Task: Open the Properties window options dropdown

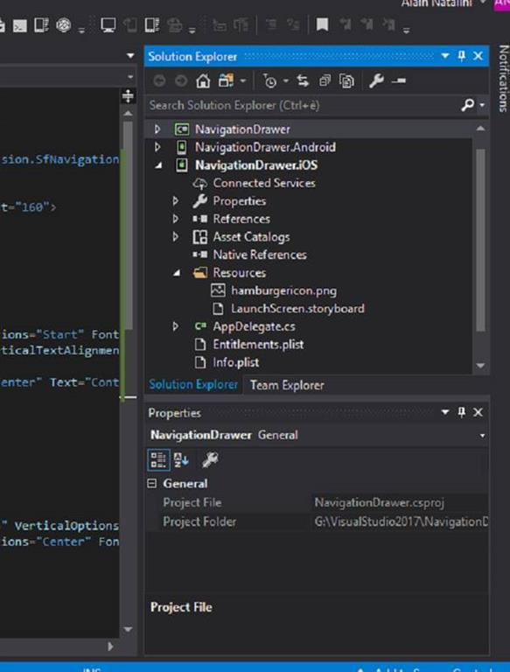Action: click(x=445, y=412)
